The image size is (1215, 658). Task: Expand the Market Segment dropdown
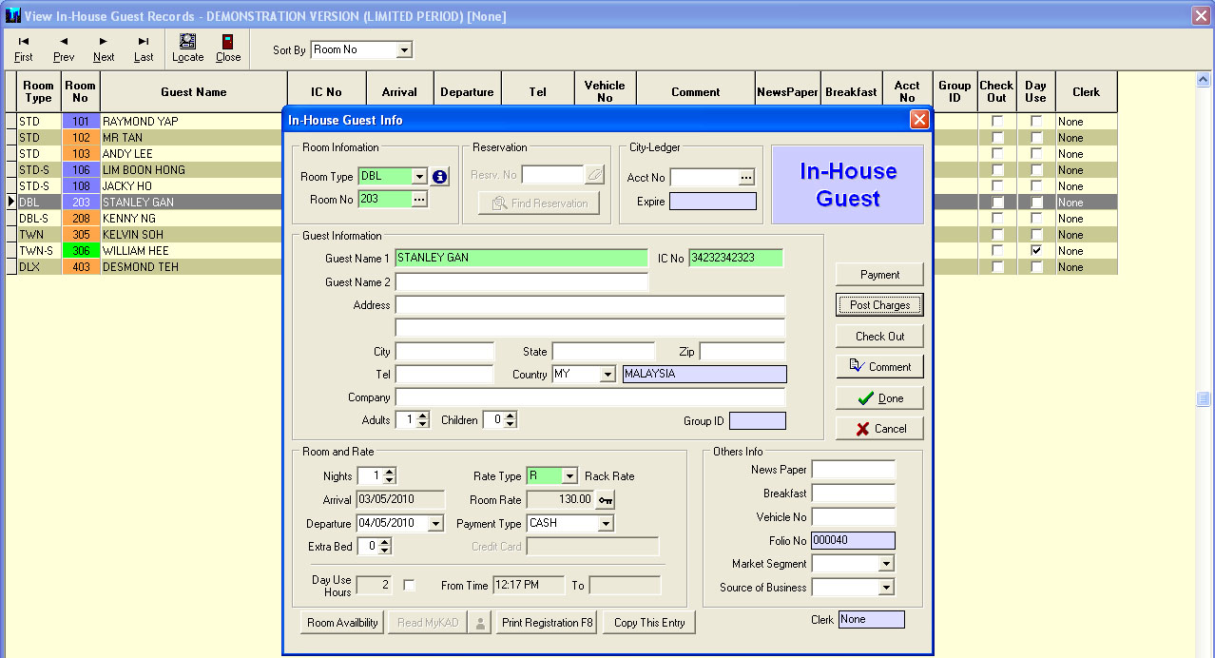[886, 565]
